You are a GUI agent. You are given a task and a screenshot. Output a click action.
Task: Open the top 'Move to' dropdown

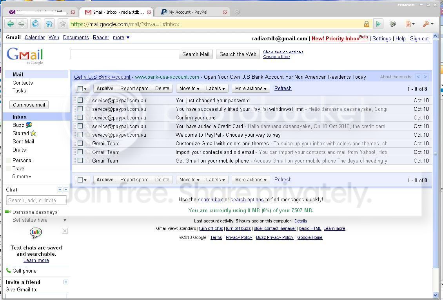pos(189,89)
